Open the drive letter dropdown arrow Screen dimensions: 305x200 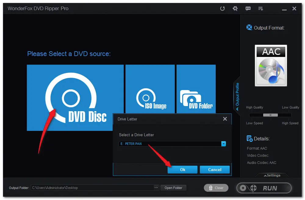tap(224, 144)
